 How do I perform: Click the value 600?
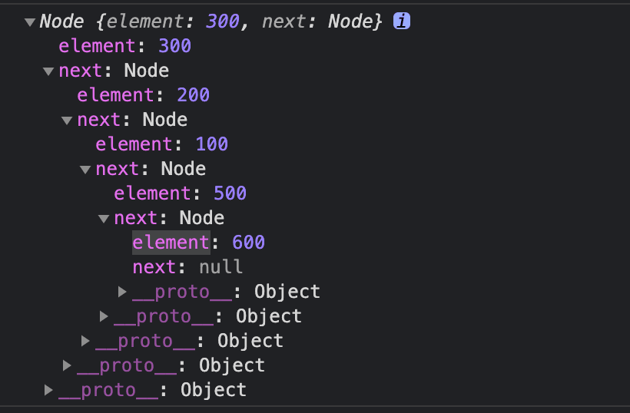[248, 243]
